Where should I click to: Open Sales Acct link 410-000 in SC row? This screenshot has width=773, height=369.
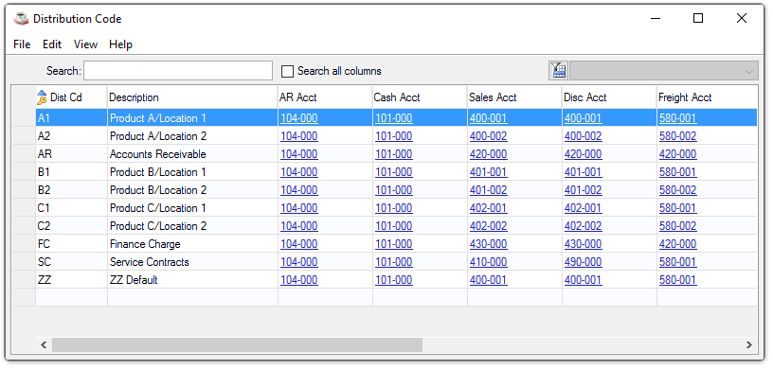click(x=488, y=262)
